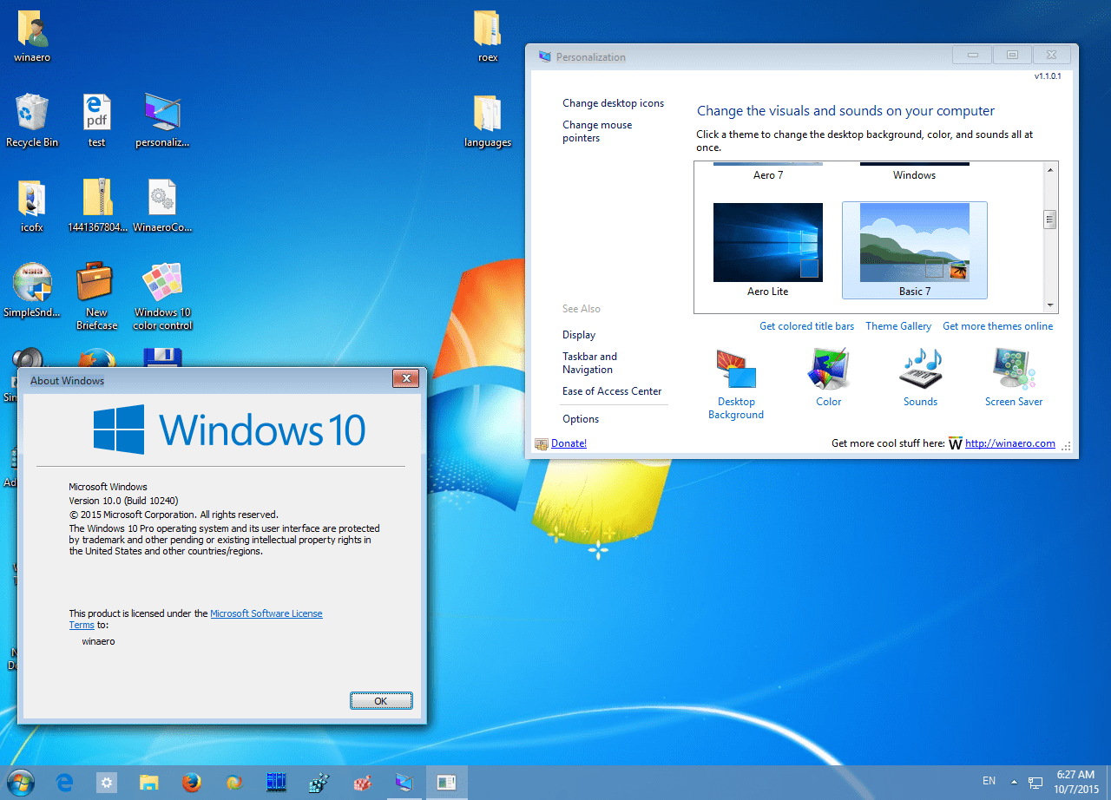Select the Basic 7 theme thumbnail
1111x800 pixels.
click(915, 242)
